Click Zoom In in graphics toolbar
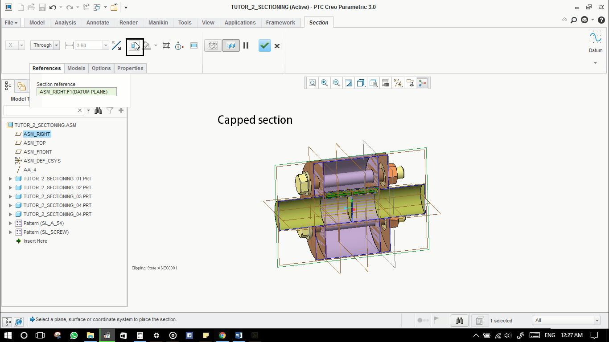The image size is (609, 342). [325, 83]
